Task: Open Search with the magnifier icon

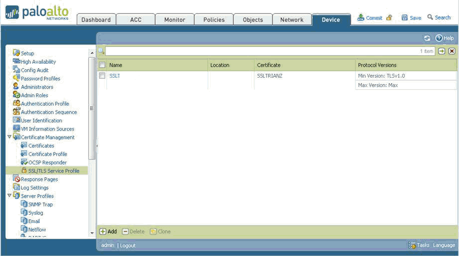Action: tap(430, 17)
